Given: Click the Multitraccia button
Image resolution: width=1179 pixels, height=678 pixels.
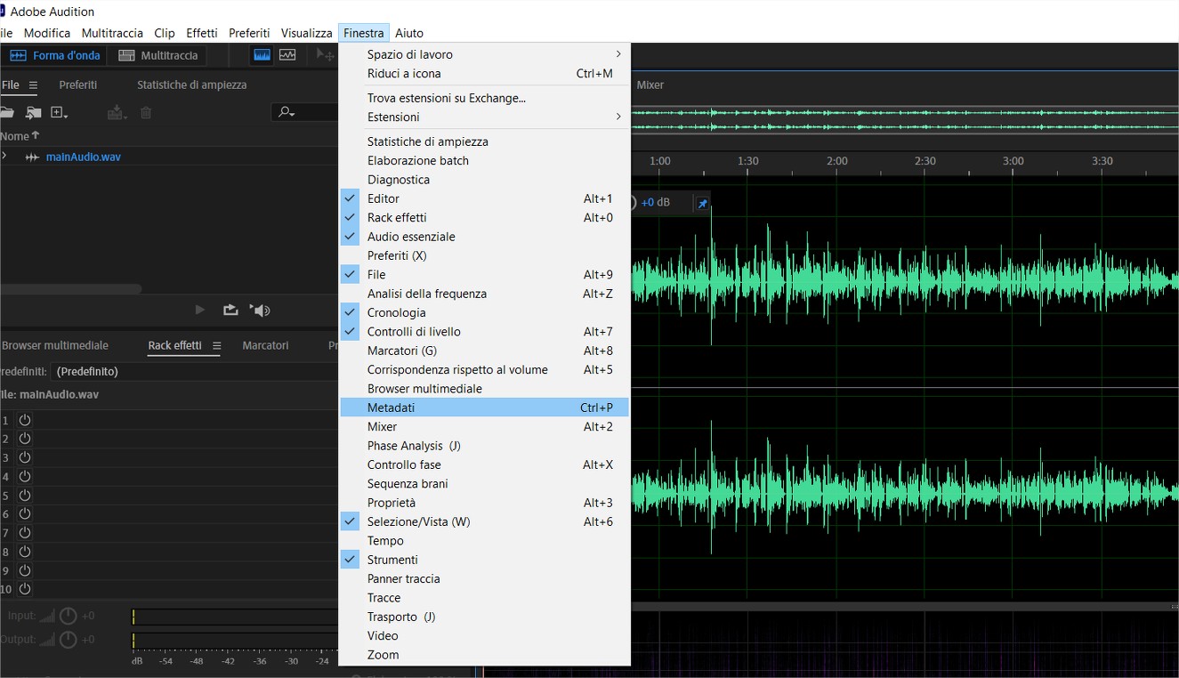Looking at the screenshot, I should [x=157, y=54].
